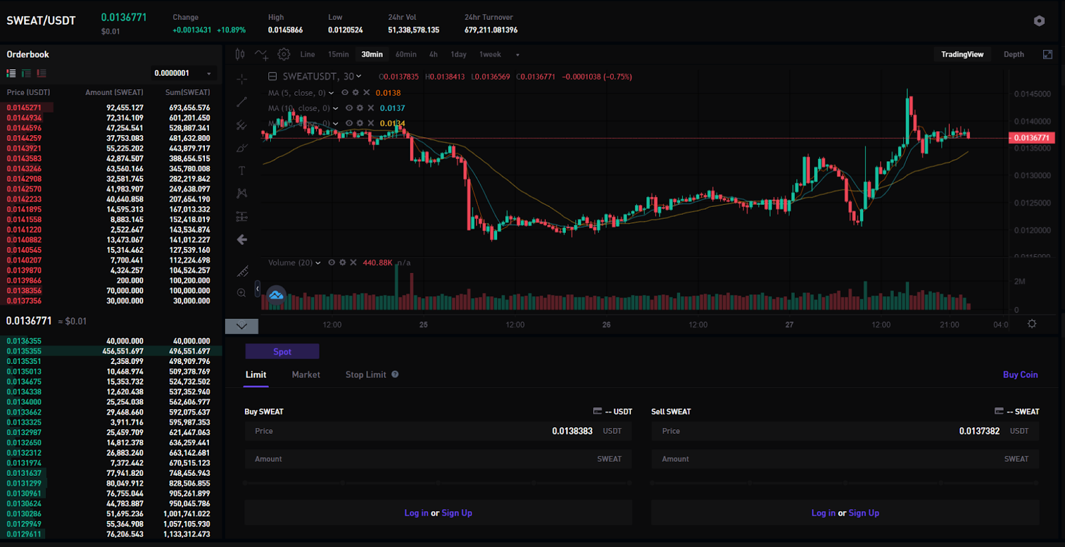This screenshot has height=547, width=1065.
Task: Remove the MA (10, close, 0) indicator
Action: pyautogui.click(x=371, y=108)
